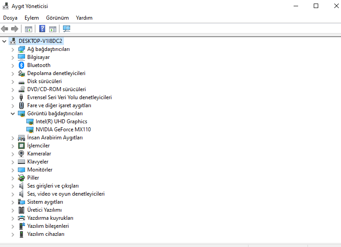
Task: Click the mouse icon beside Fare ve diğer işaret aygıtları
Action: 21,105
